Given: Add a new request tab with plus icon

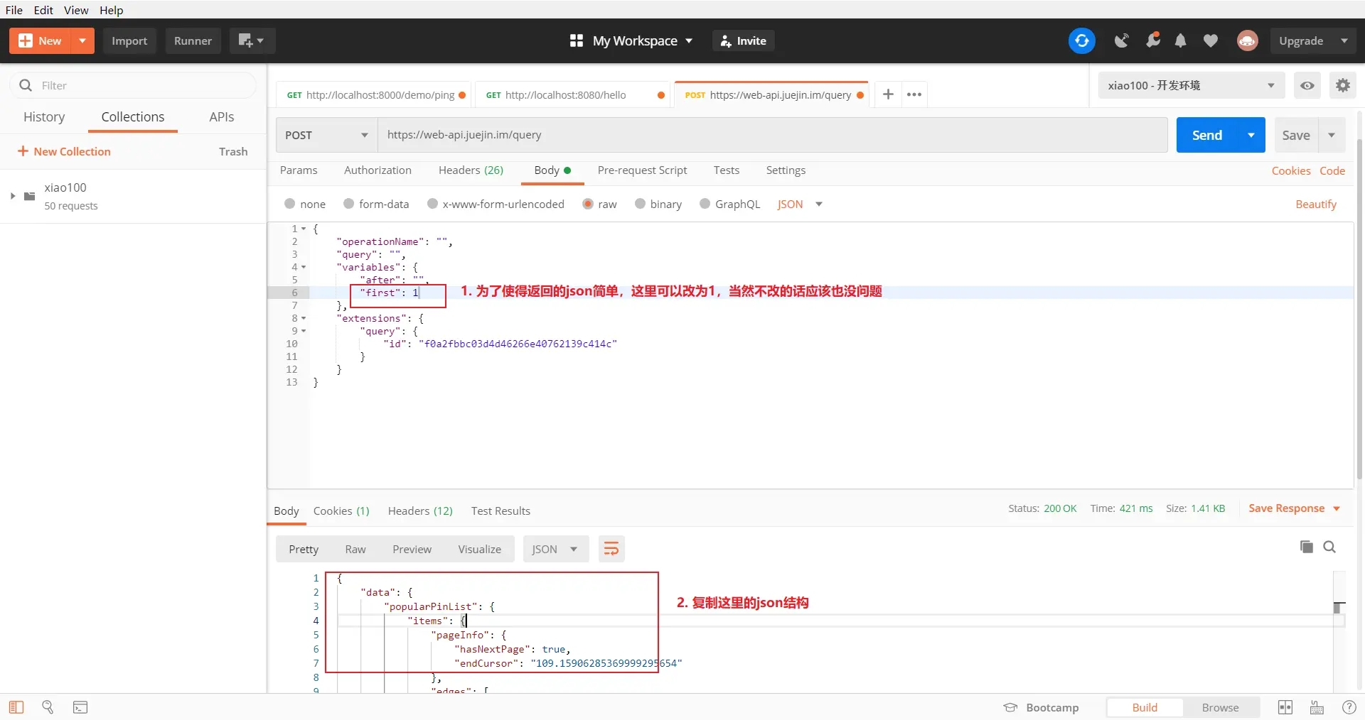Looking at the screenshot, I should tap(888, 94).
